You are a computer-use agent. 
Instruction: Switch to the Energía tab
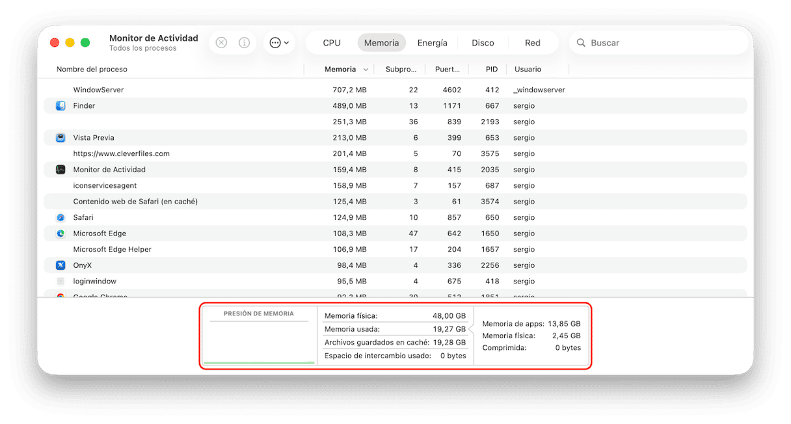click(x=433, y=43)
